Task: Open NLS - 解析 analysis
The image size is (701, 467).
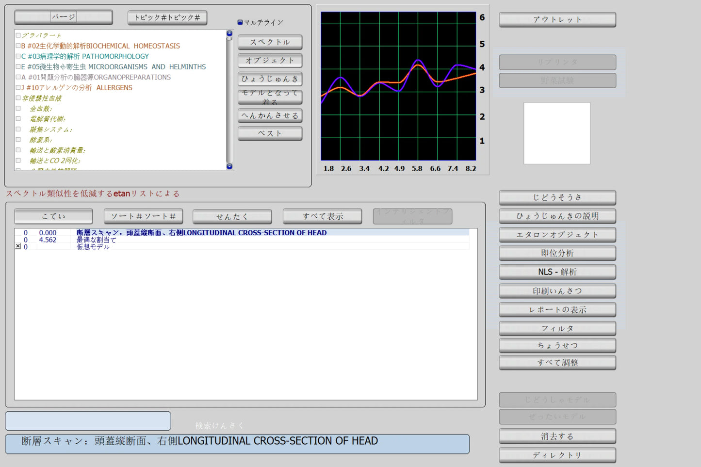Action: tap(557, 272)
